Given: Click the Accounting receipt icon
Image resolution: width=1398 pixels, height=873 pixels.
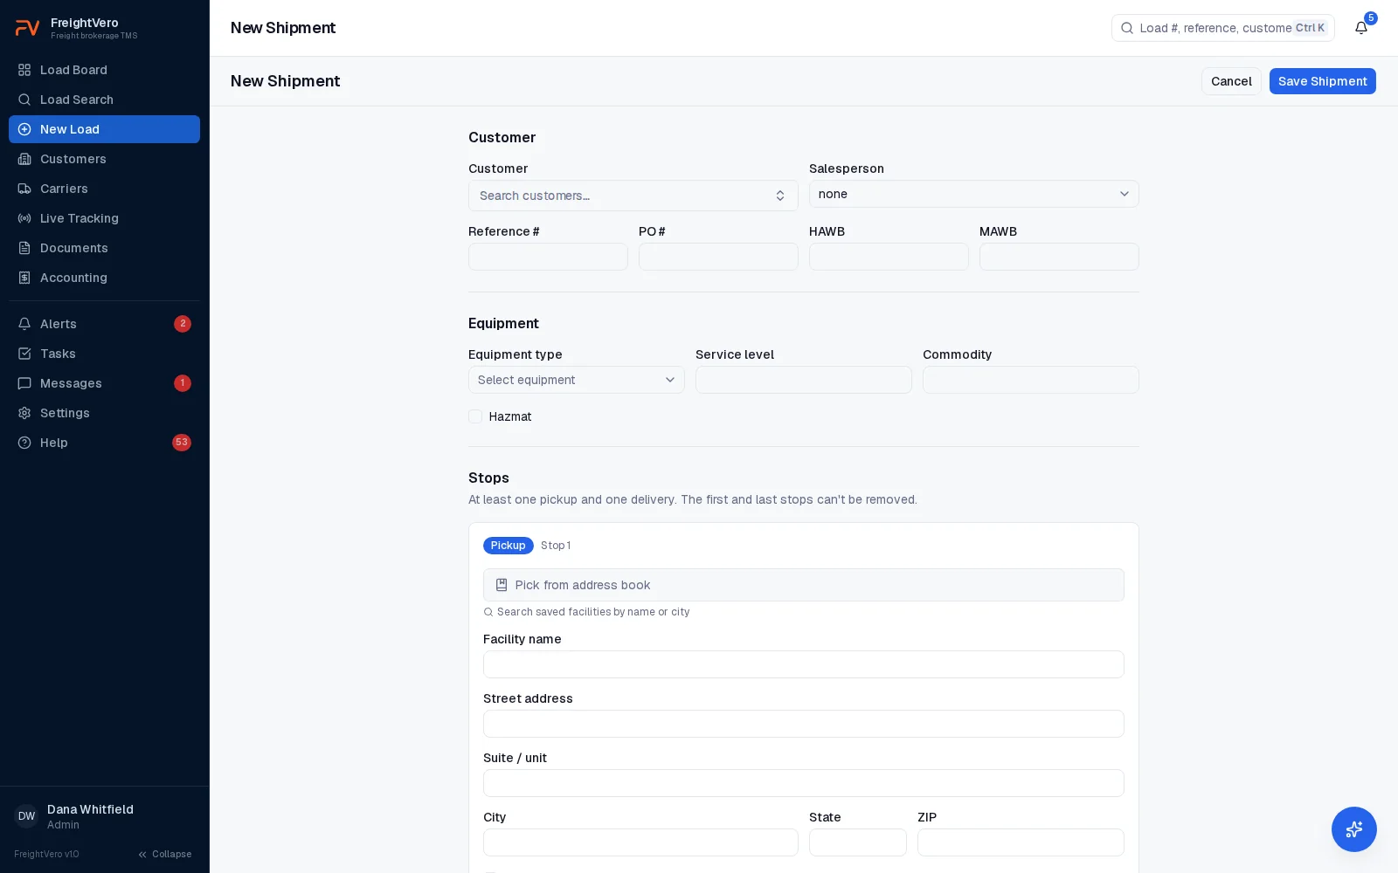Looking at the screenshot, I should click(24, 278).
